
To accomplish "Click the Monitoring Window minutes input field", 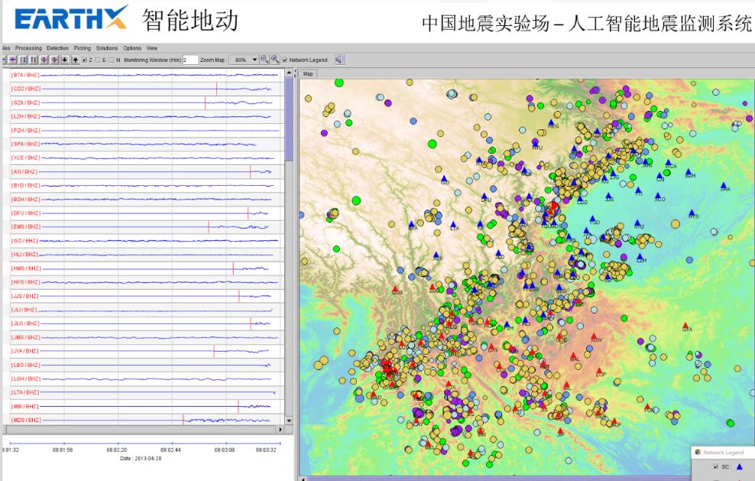I will click(x=190, y=60).
